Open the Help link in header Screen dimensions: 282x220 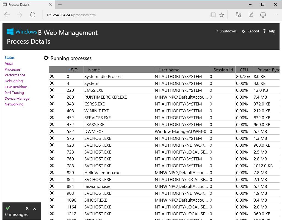pos(269,31)
